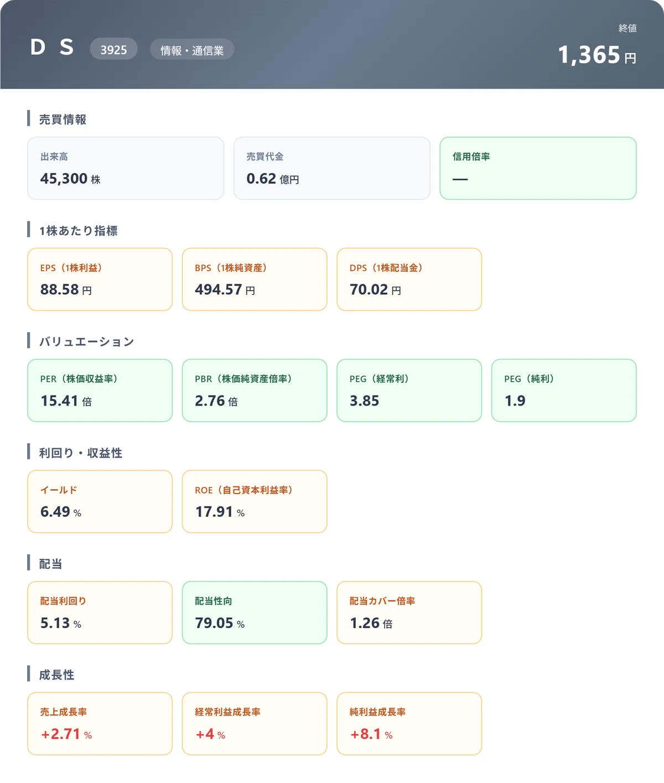Image resolution: width=664 pixels, height=783 pixels.
Task: Click the PER (株価収益率) card
Action: (x=100, y=391)
